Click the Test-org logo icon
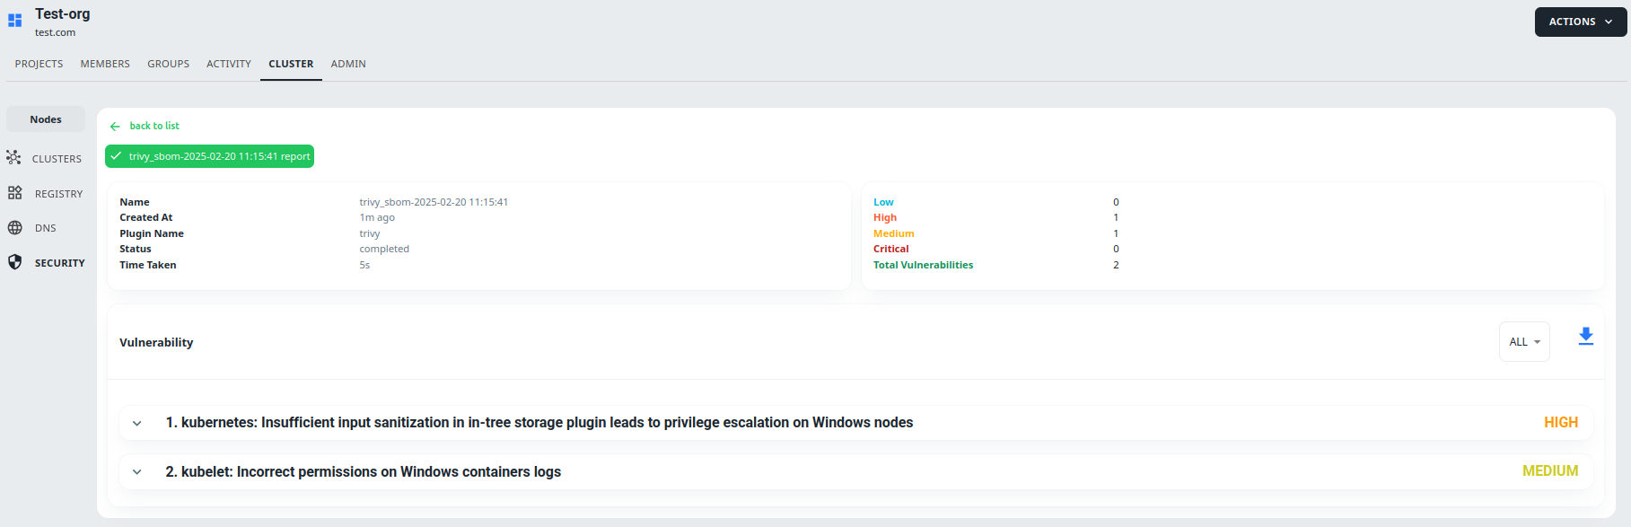This screenshot has height=527, width=1631. [x=14, y=20]
